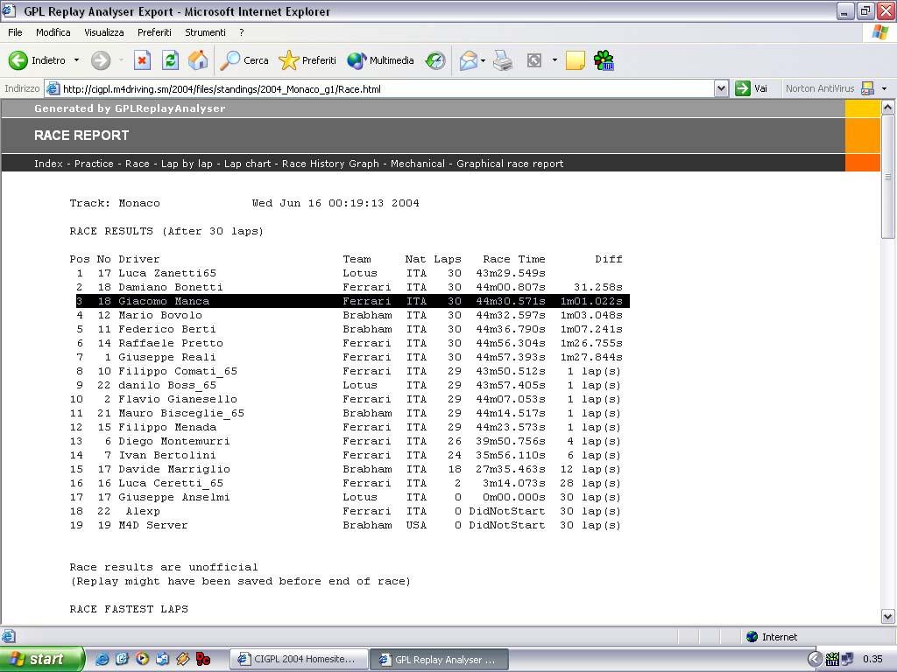Open the Indietro history dropdown arrow
This screenshot has height=672, width=897.
tap(77, 60)
